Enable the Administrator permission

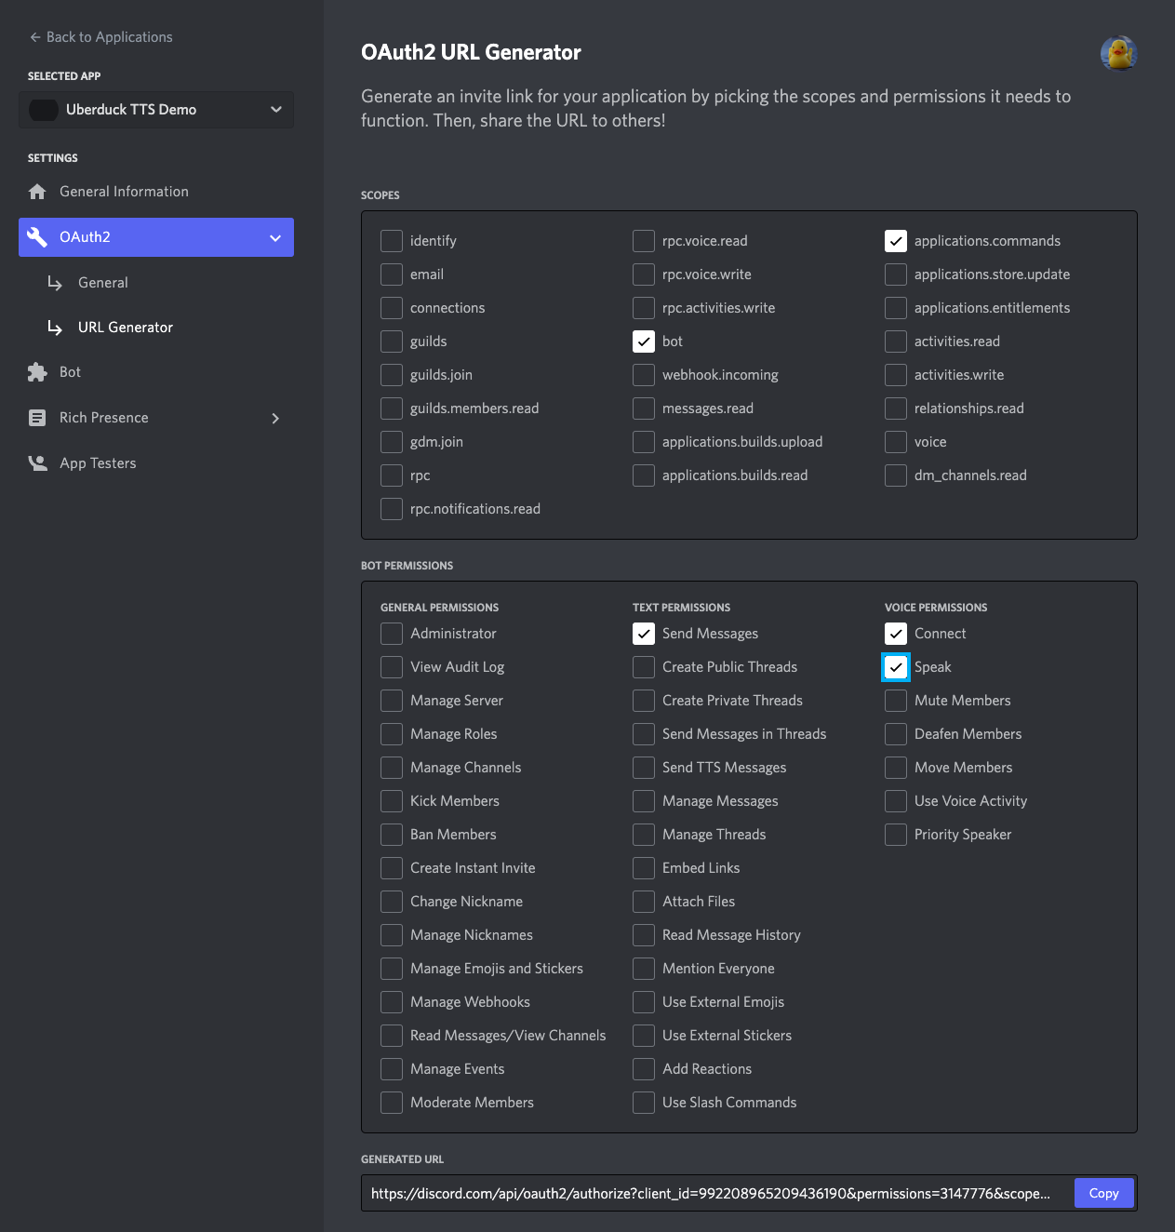click(392, 634)
